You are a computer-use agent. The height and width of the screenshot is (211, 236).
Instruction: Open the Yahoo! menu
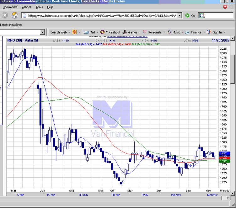(x=26, y=7)
